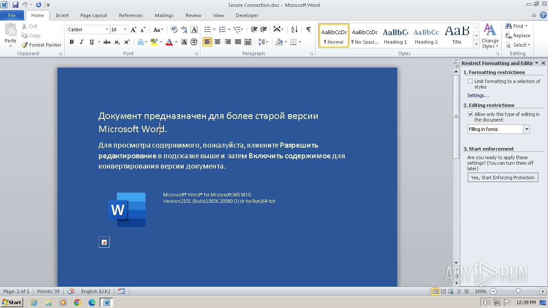
Task: Switch to the Page Layout tab
Action: [x=94, y=15]
